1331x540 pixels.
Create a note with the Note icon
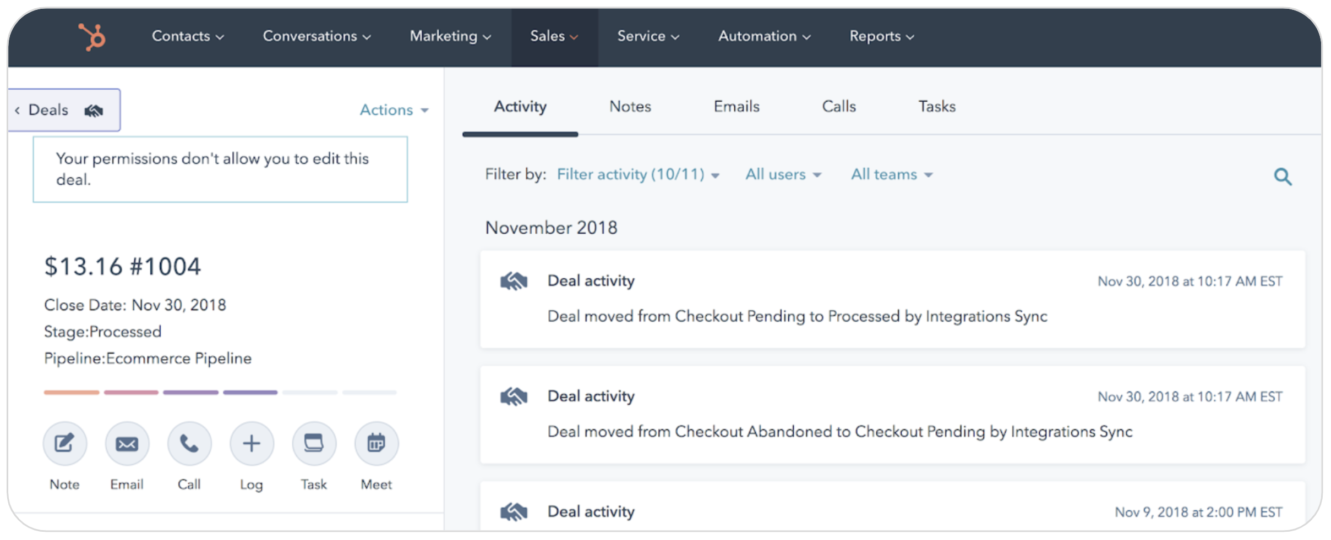pyautogui.click(x=65, y=443)
